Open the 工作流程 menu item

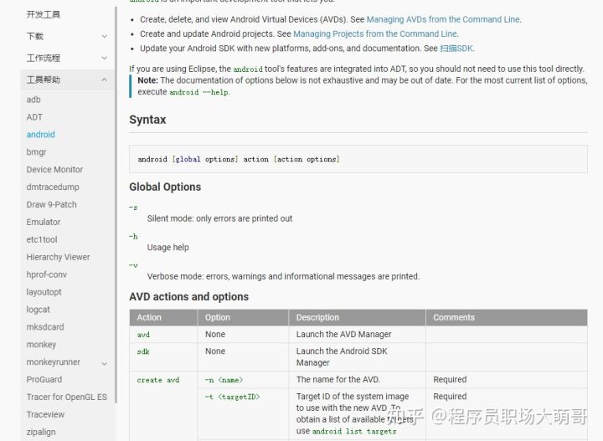click(x=43, y=58)
